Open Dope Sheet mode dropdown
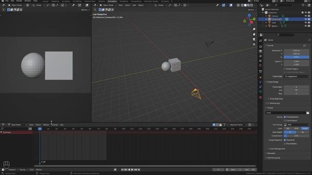 point(17,125)
